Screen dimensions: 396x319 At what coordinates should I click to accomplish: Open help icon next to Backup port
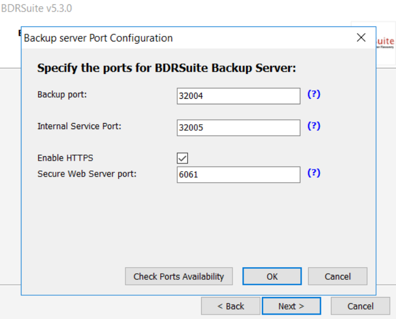pyautogui.click(x=314, y=94)
